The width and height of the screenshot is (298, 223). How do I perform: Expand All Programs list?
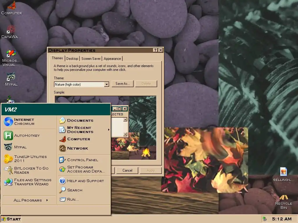[30, 200]
